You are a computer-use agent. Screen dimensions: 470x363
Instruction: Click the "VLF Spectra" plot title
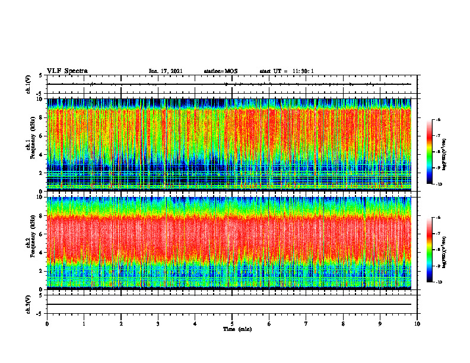(67, 71)
